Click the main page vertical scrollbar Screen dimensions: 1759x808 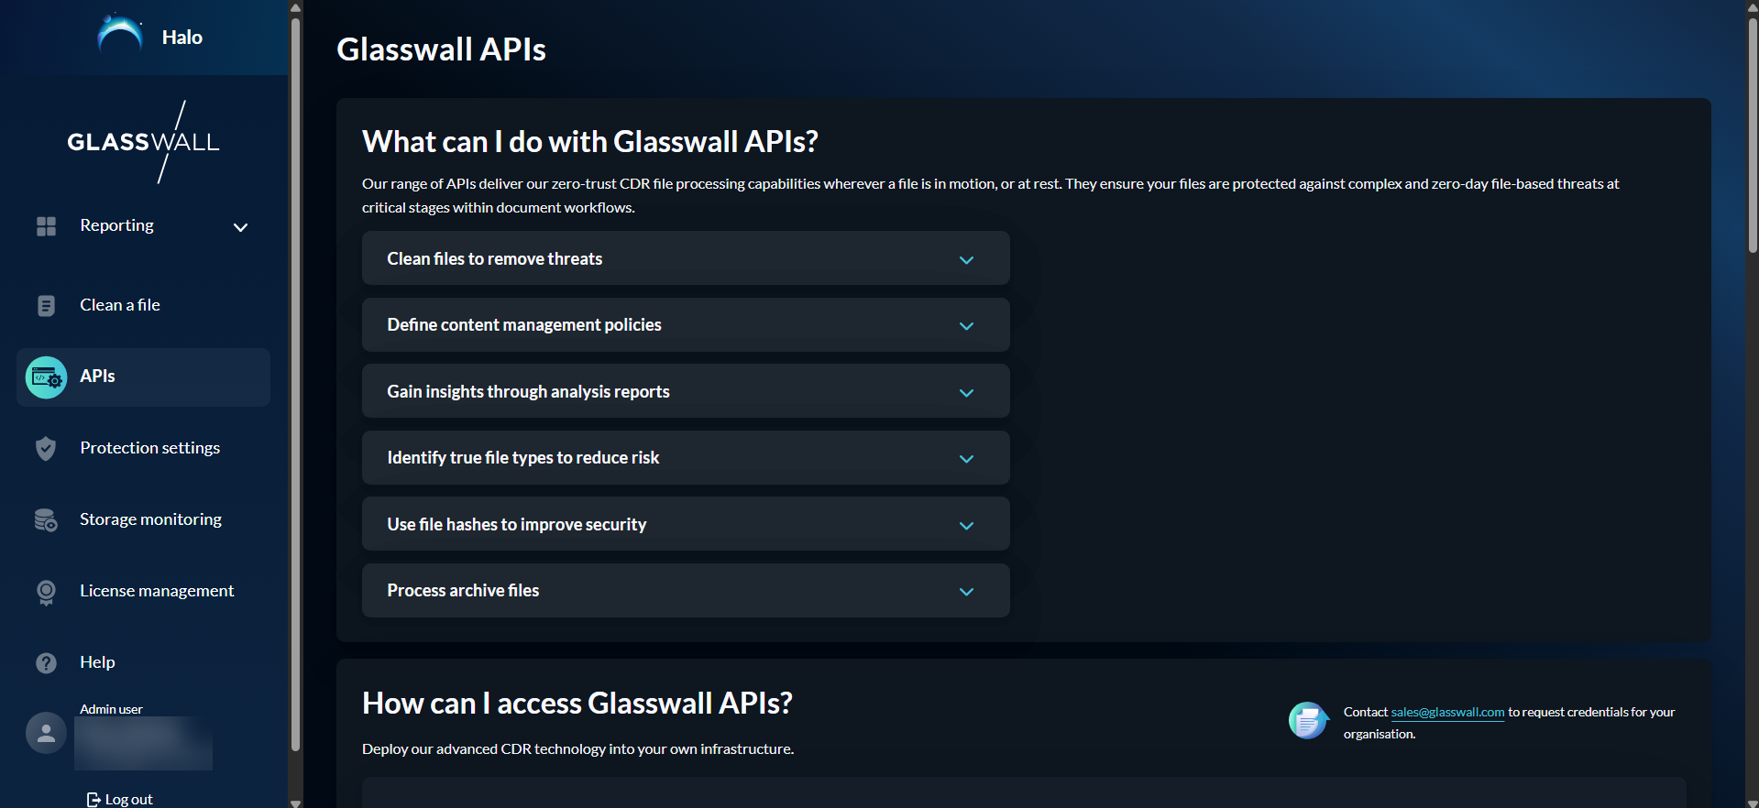click(1752, 137)
